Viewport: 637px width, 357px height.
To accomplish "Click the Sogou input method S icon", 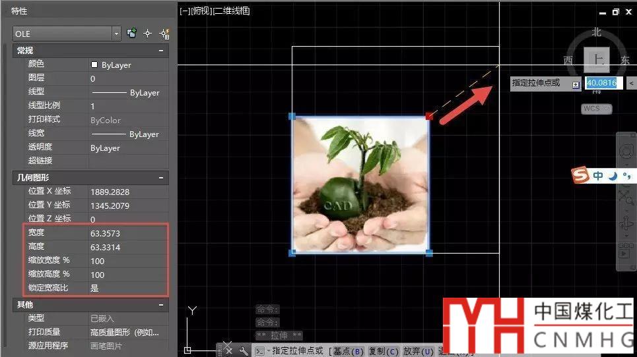I will [580, 176].
